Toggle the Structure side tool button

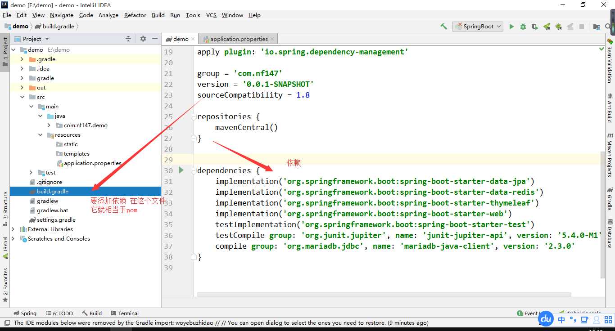coord(5,209)
